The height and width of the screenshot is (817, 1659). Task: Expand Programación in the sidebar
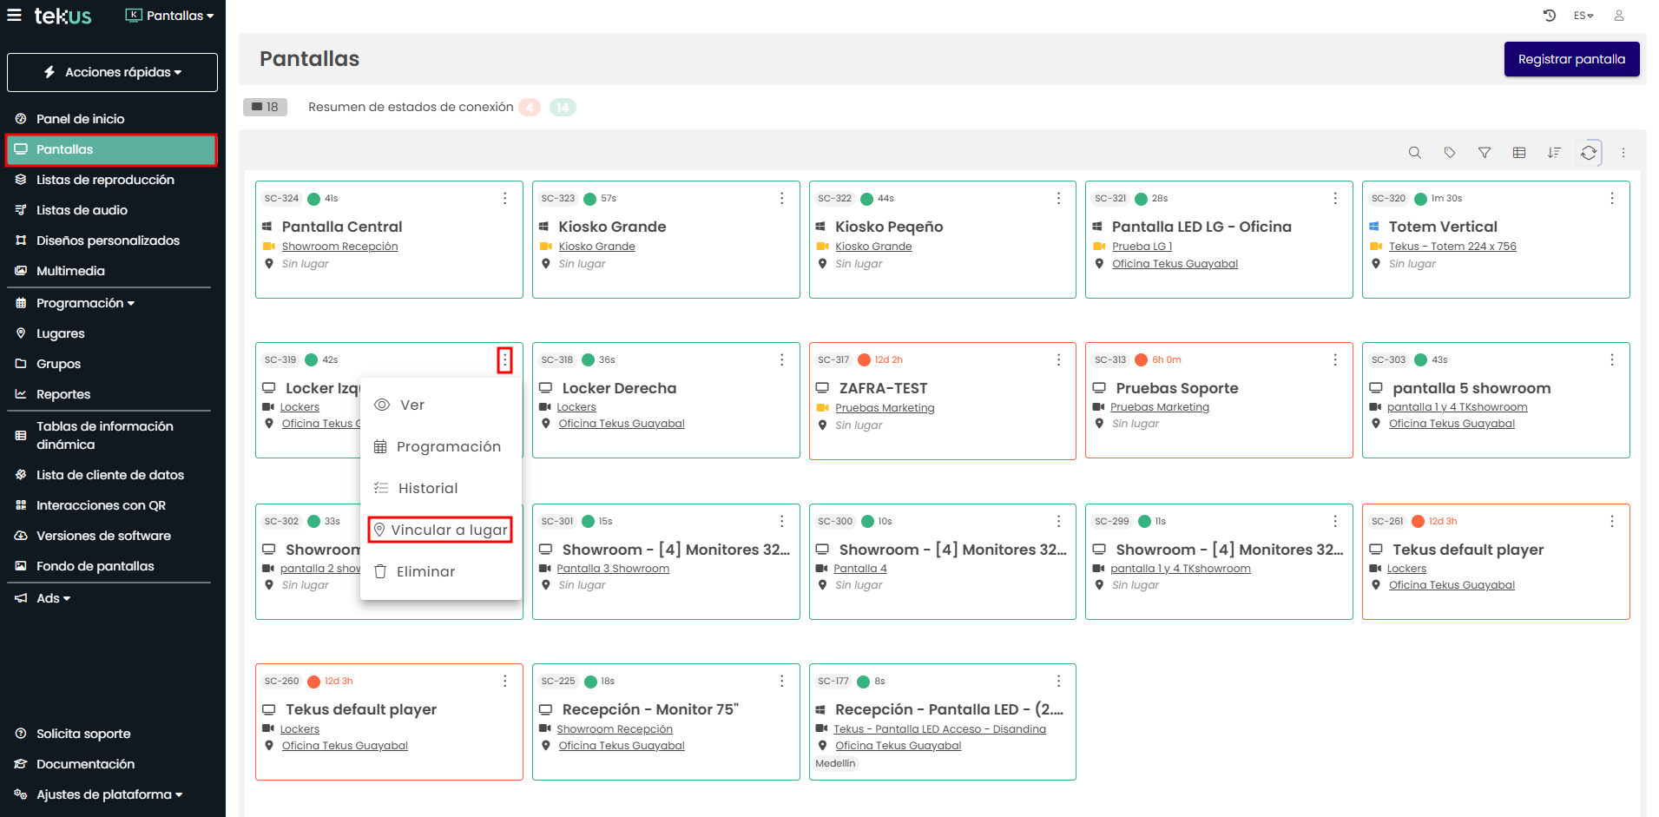(x=85, y=303)
